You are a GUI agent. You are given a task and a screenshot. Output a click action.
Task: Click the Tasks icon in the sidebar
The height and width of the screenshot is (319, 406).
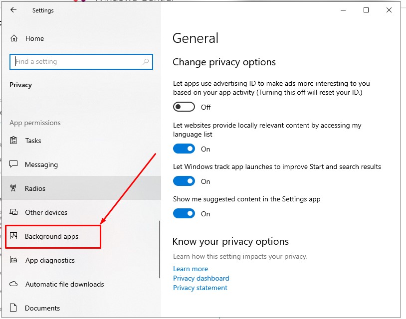13,141
